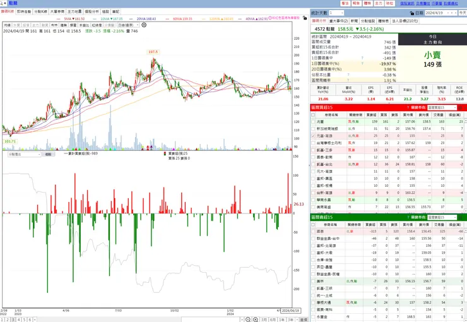
Task: Check the 凱基-三多 broker checkbox
Action: tap(313, 150)
